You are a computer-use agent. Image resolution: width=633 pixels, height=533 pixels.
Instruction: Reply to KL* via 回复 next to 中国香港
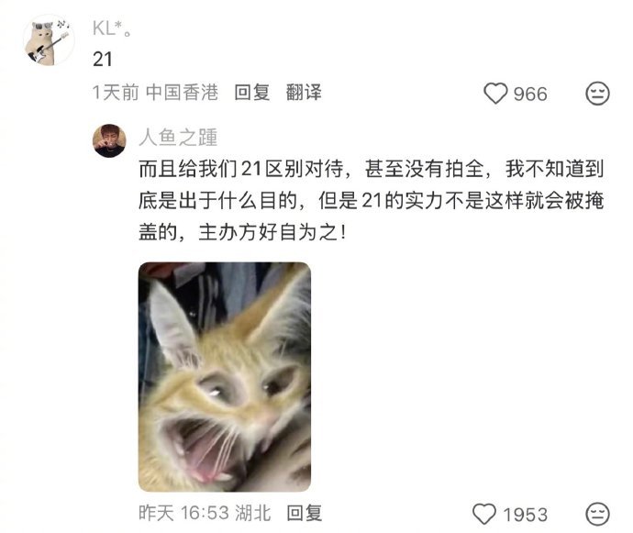(252, 93)
